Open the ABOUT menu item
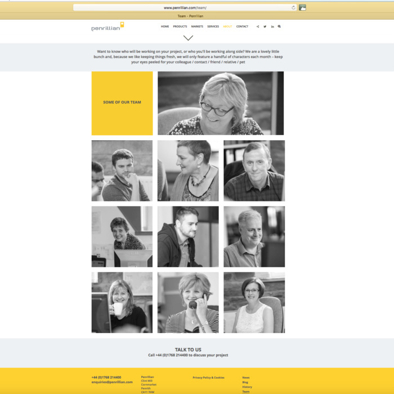Image resolution: width=394 pixels, height=394 pixels. 227,26
